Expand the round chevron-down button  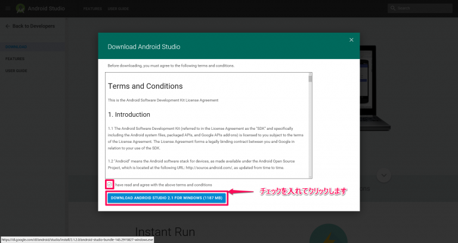(384, 175)
